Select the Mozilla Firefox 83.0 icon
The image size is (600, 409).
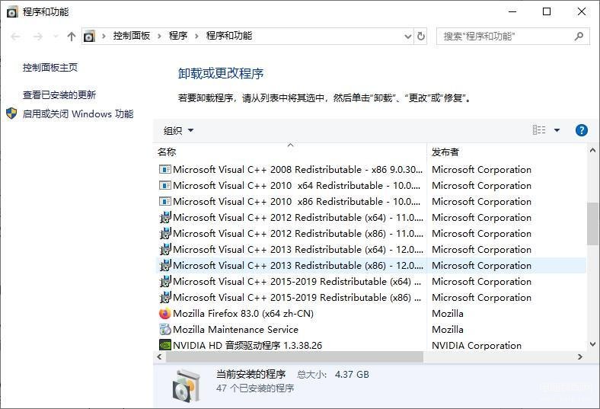tap(165, 314)
